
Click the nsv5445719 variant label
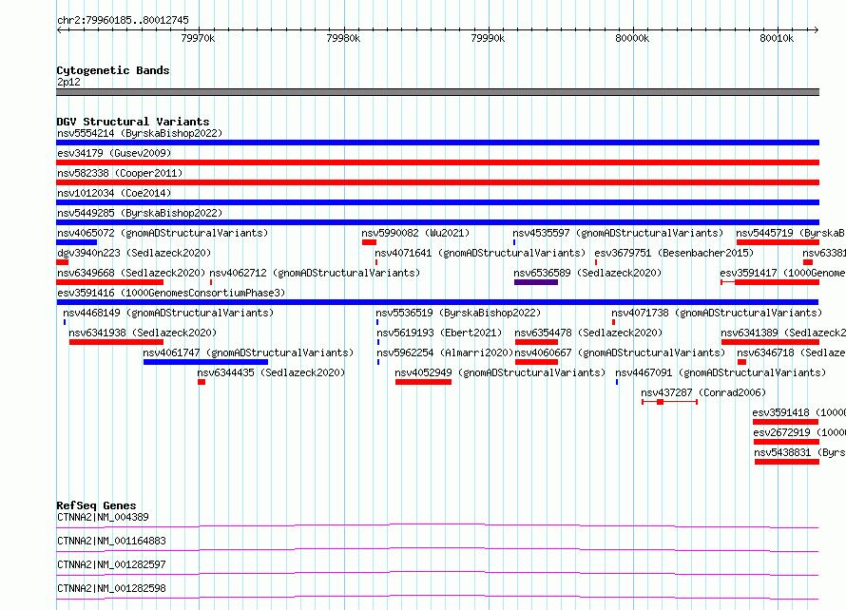(791, 233)
